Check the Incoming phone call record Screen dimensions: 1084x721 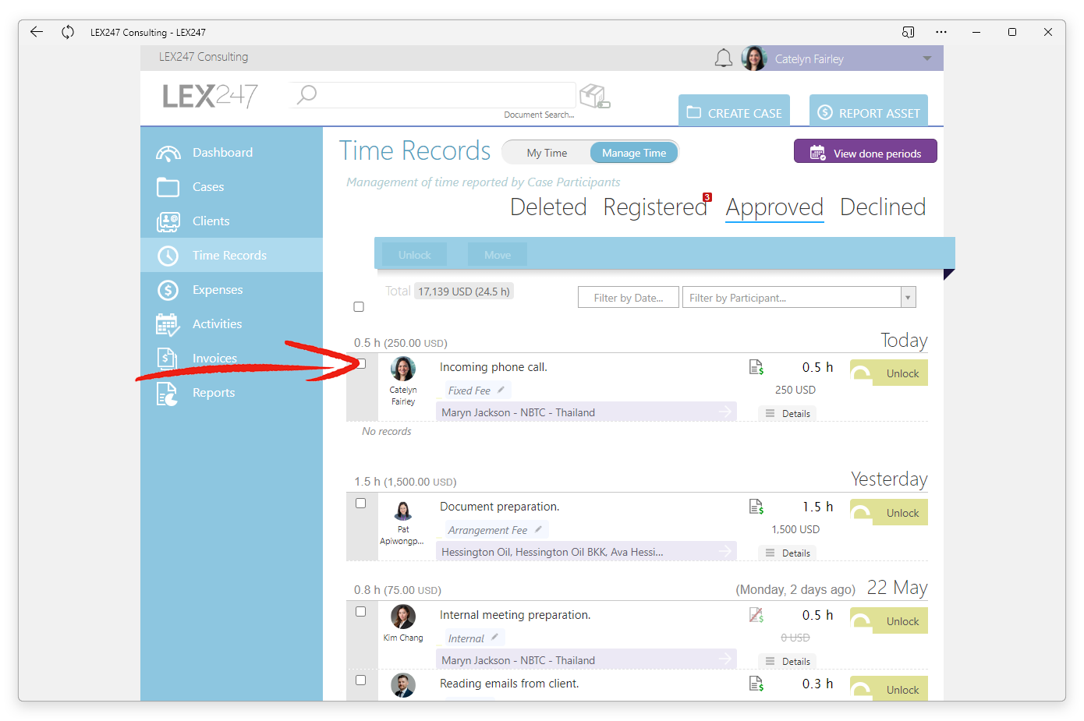[361, 363]
